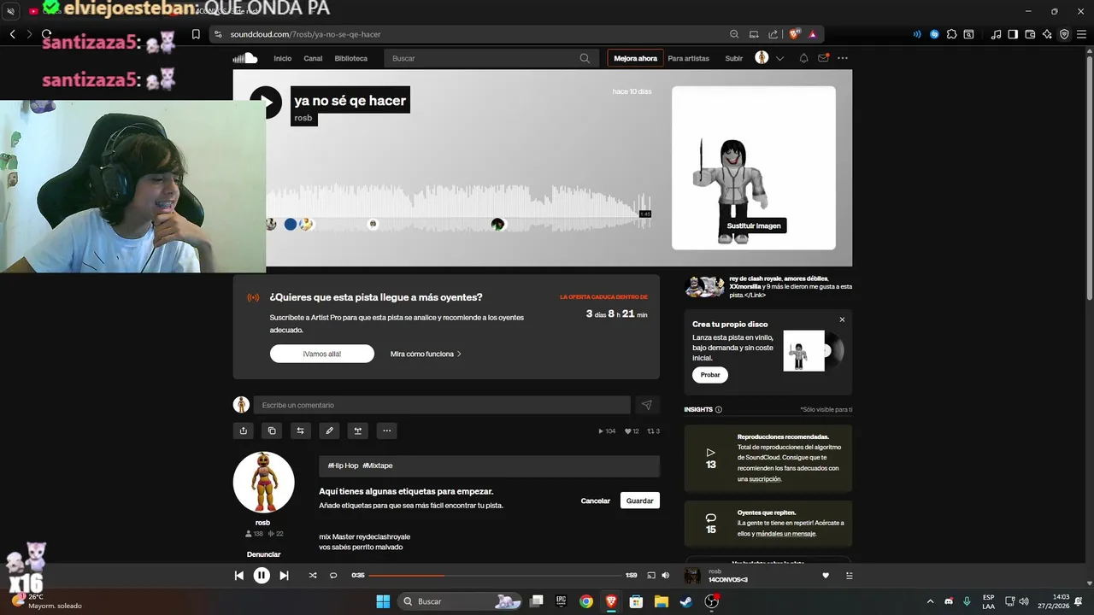Click Sustituir imagen on the artwork
The height and width of the screenshot is (615, 1094).
coord(754,225)
